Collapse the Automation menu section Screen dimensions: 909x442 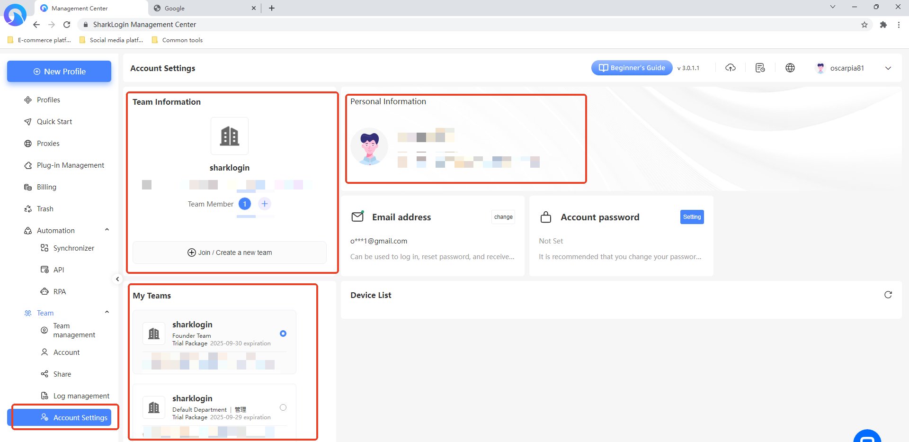click(x=107, y=230)
